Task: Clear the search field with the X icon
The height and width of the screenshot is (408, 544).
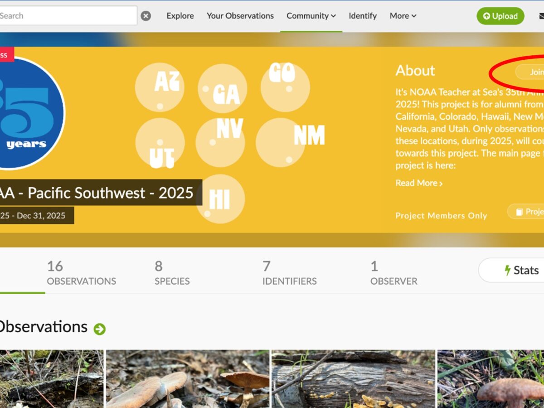Action: pos(146,16)
